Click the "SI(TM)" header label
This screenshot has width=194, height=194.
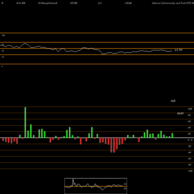tap(74, 3)
